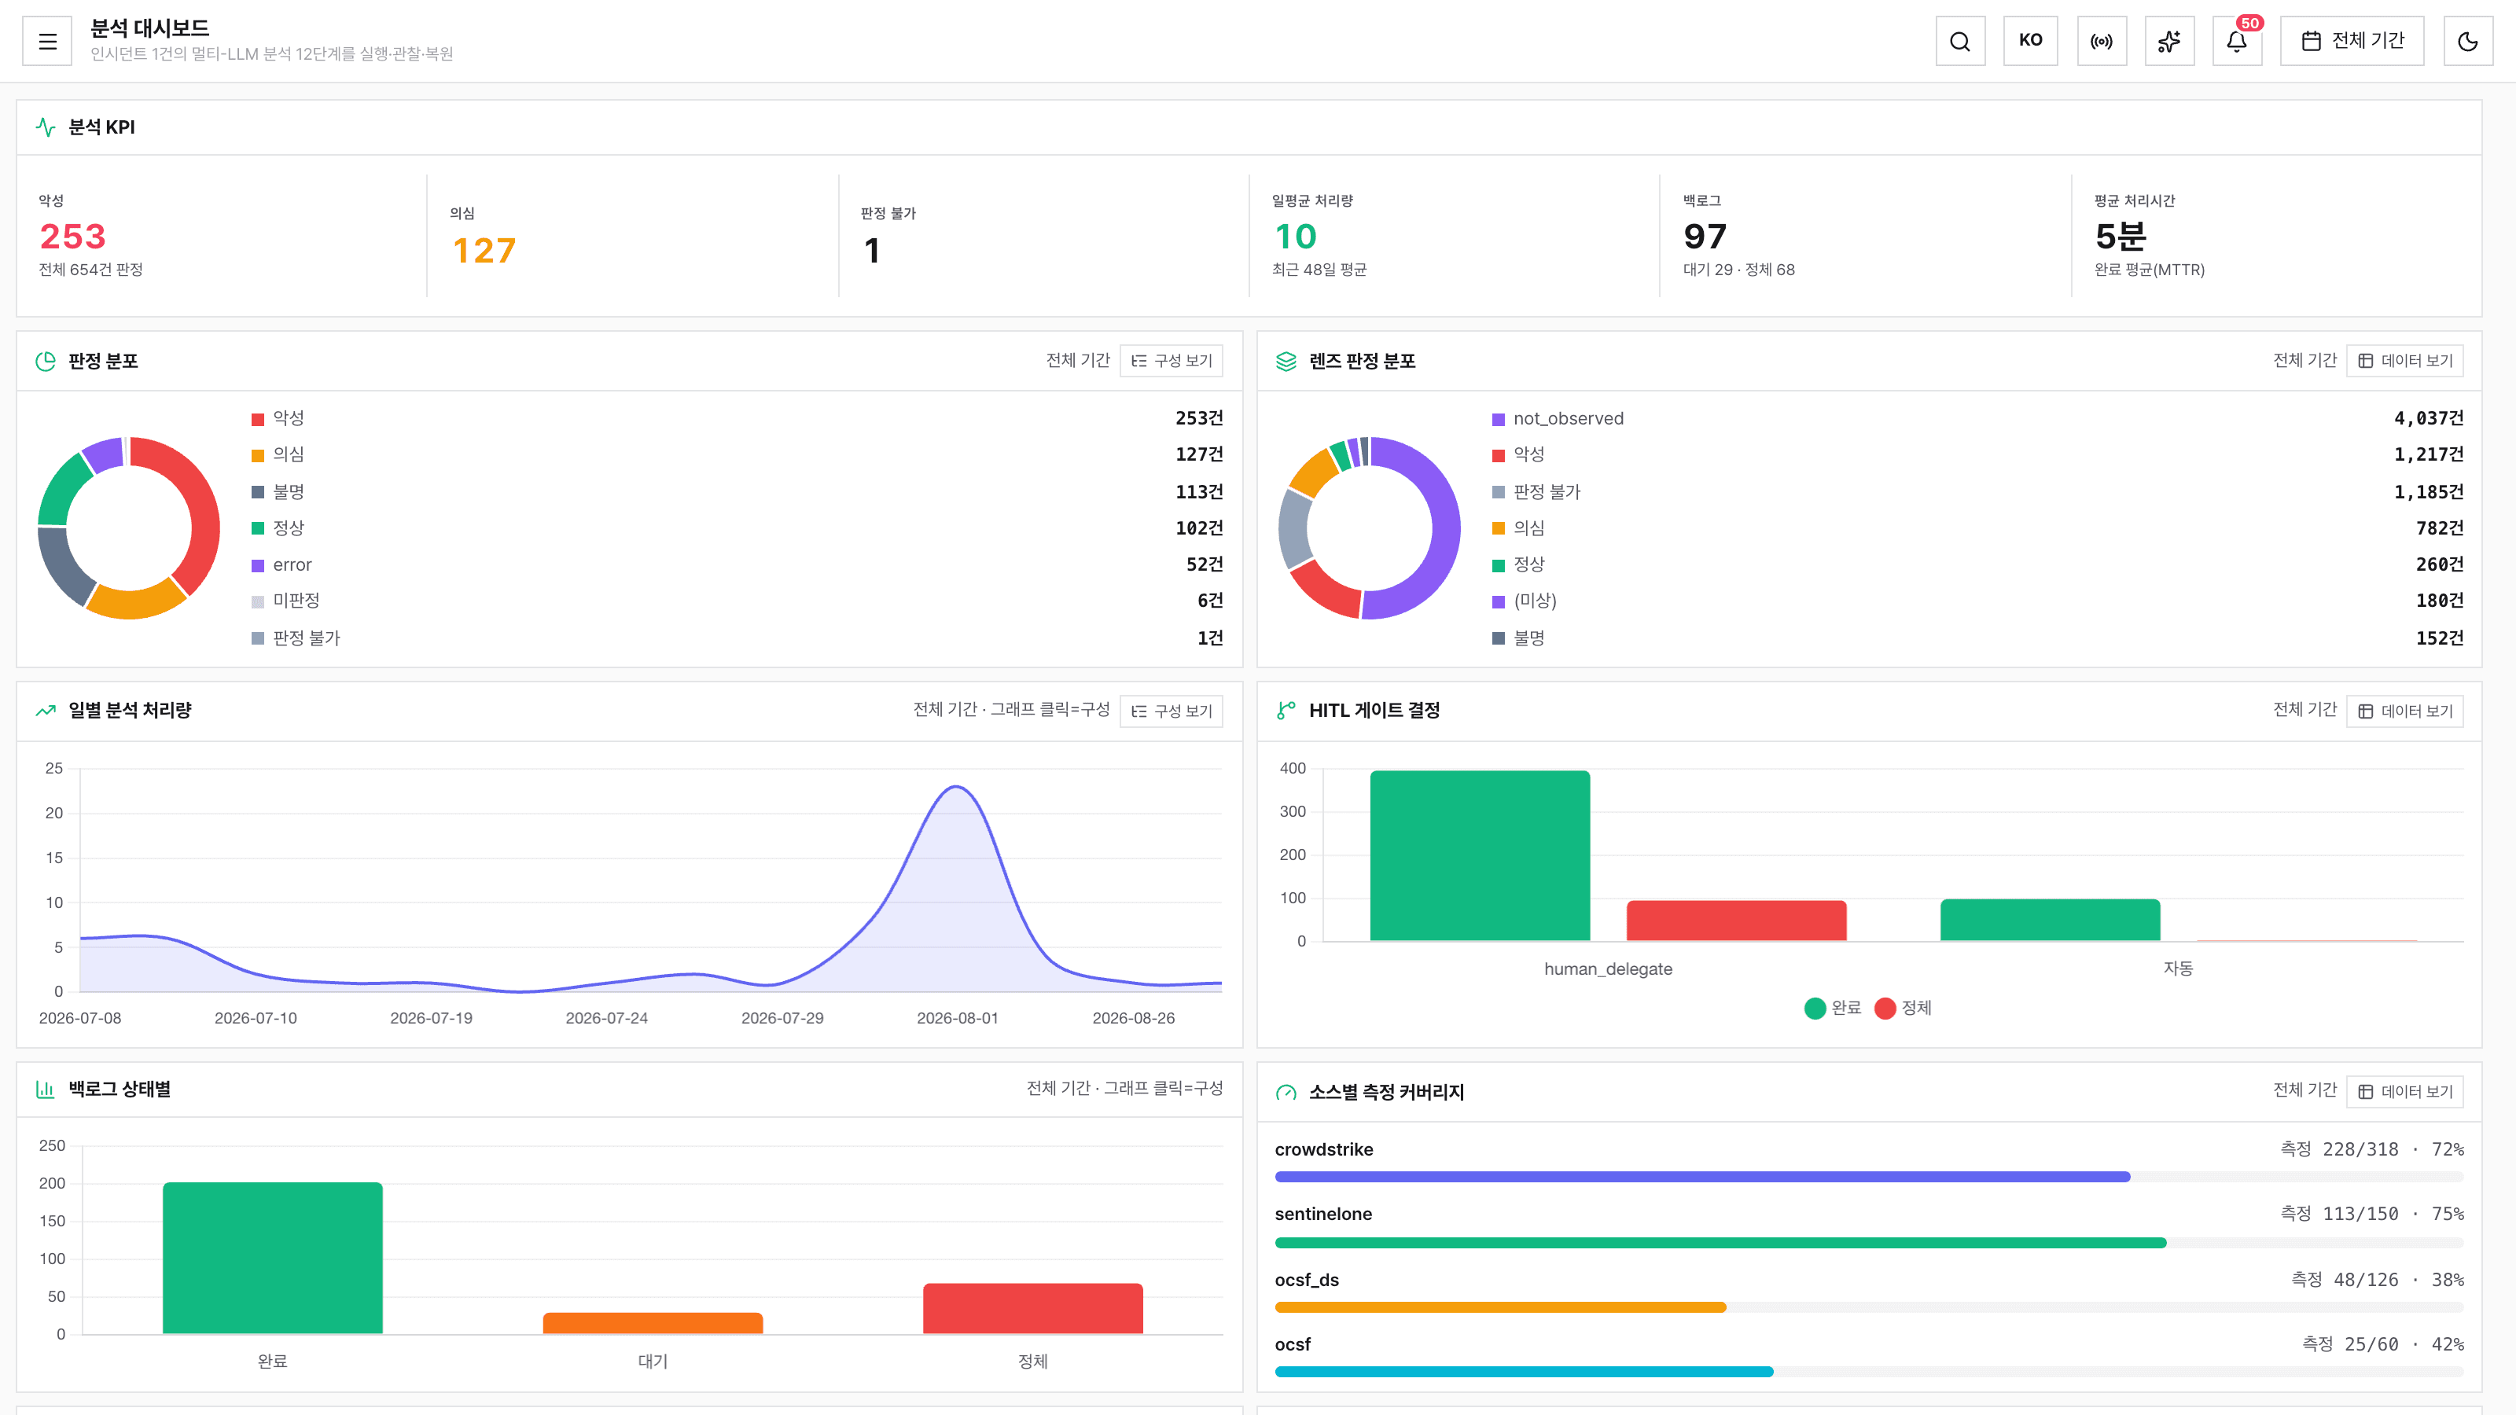This screenshot has height=1415, width=2516.
Task: Open the 전체 기간 date range picker
Action: tap(2352, 41)
